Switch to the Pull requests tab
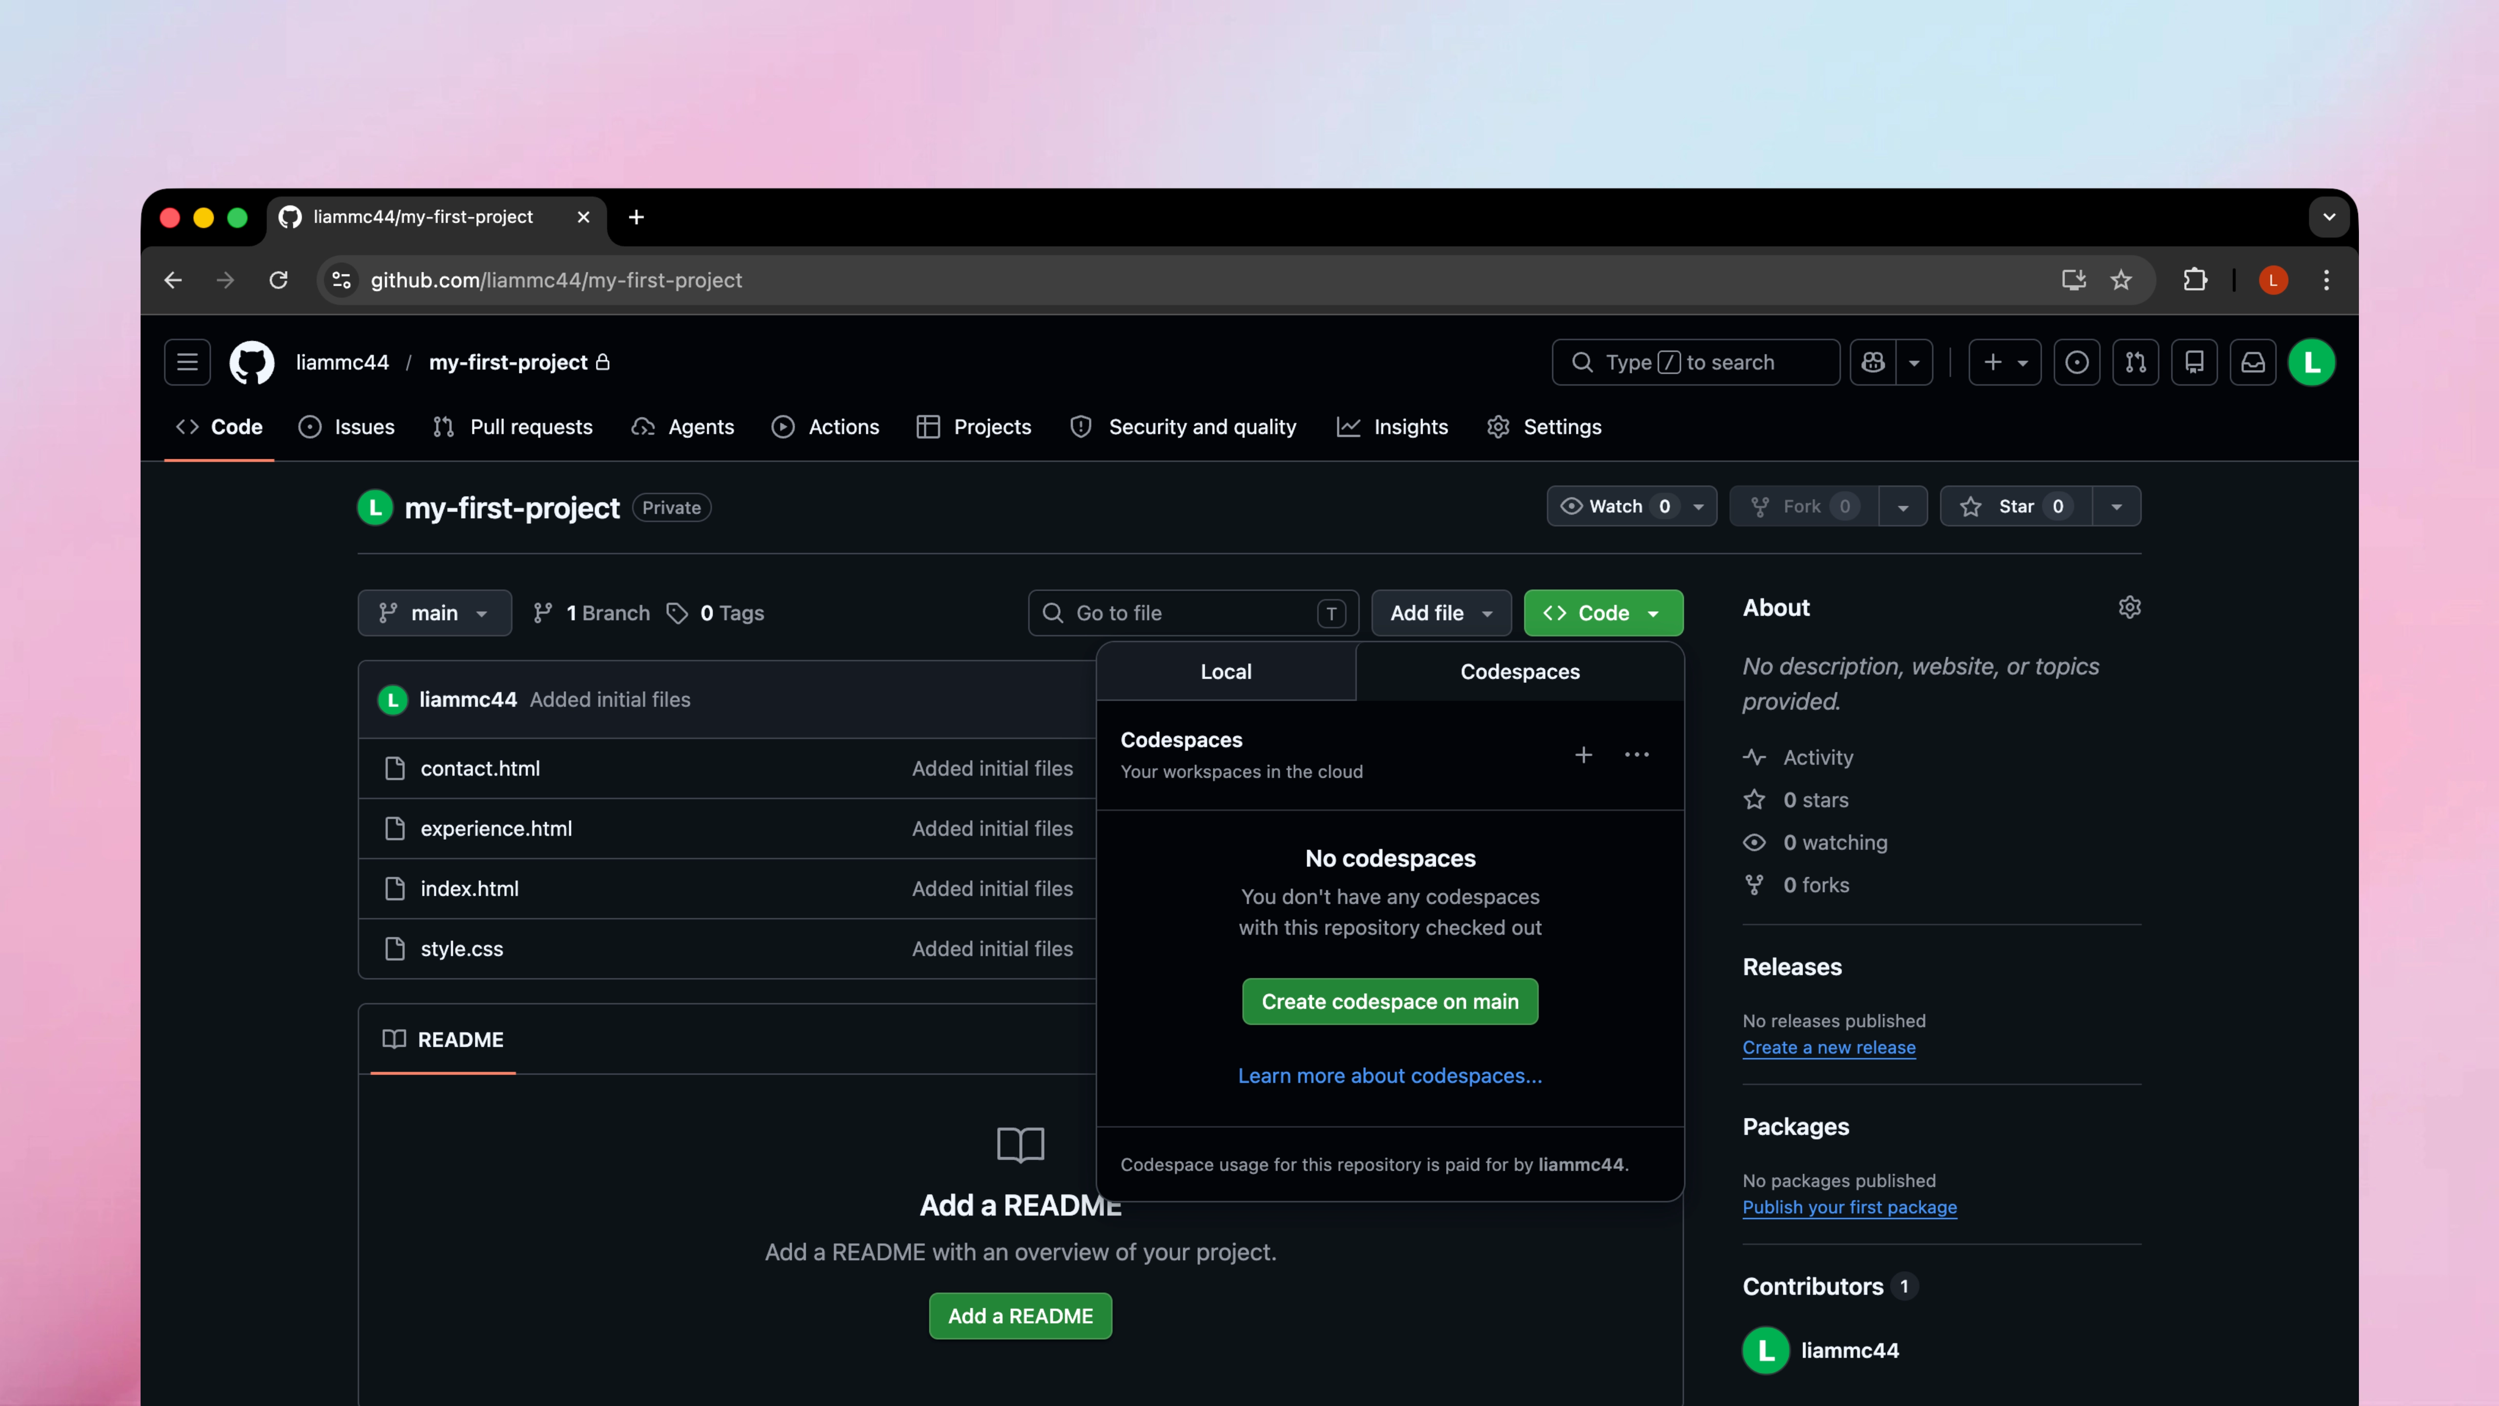Image resolution: width=2499 pixels, height=1406 pixels. click(x=513, y=427)
